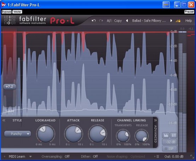Viewport: 196px width, 161px height.
Task: Click the Out: 0.00 dB output level
Action: 174,156
